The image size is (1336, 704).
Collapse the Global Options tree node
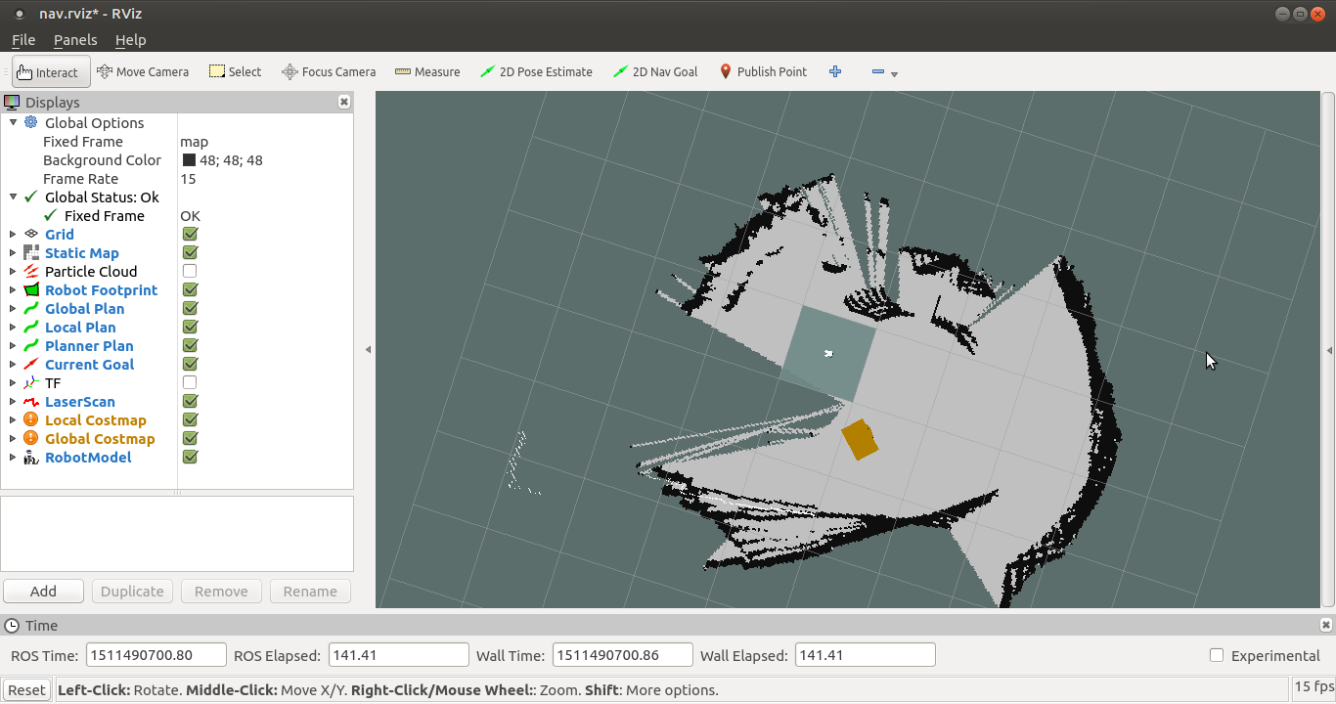click(x=13, y=122)
